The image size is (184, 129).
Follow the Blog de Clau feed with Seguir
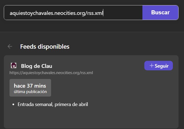tap(158, 66)
